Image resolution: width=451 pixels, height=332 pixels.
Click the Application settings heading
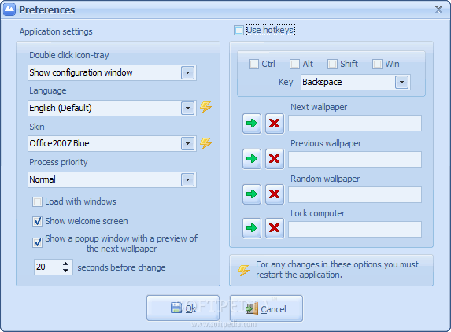[56, 31]
